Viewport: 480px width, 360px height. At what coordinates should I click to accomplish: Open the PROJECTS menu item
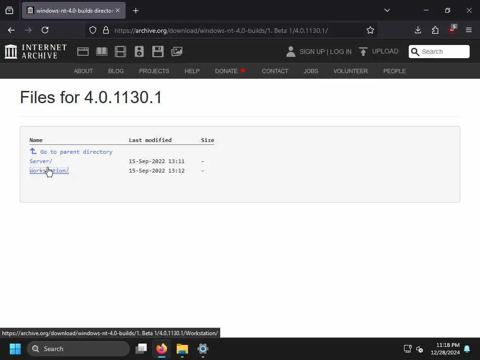coord(154,71)
